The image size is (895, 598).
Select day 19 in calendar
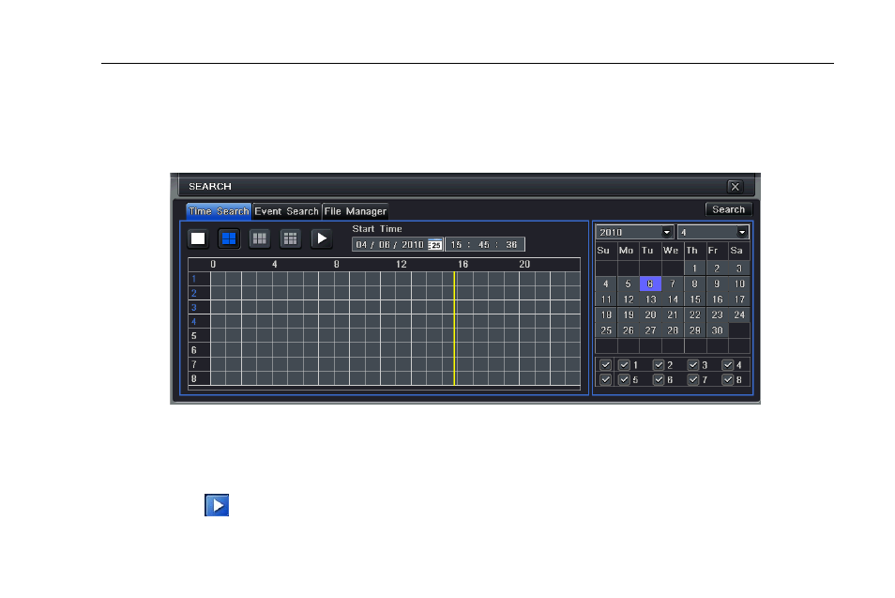[628, 314]
